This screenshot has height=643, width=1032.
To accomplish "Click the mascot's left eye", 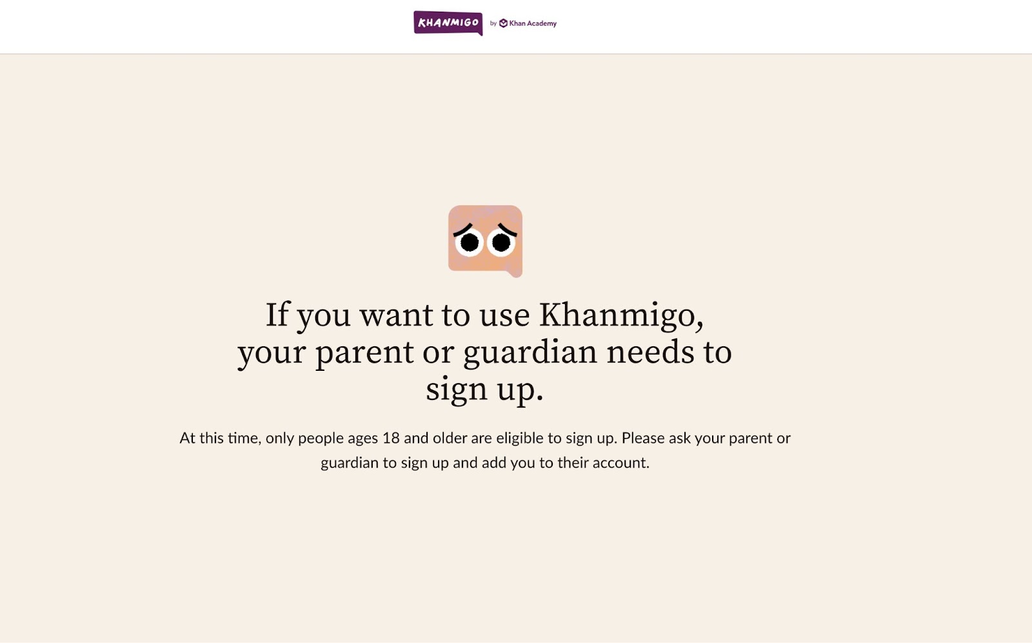I will coord(469,242).
